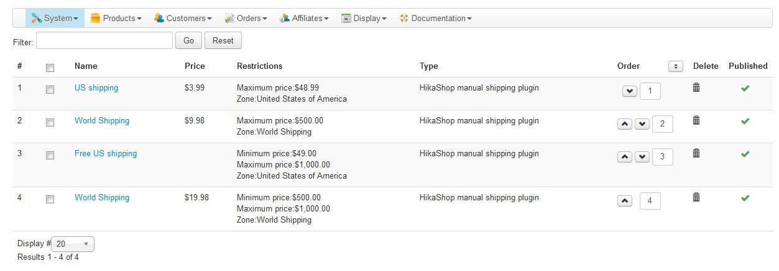The image size is (779, 271).
Task: Move US shipping down with arrow icon
Action: point(629,91)
